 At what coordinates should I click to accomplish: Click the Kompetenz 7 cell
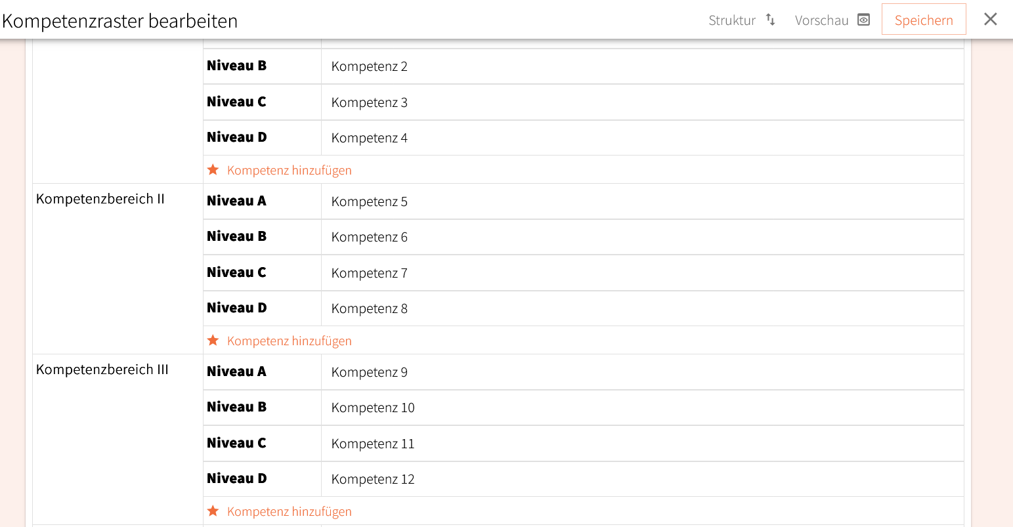point(642,273)
